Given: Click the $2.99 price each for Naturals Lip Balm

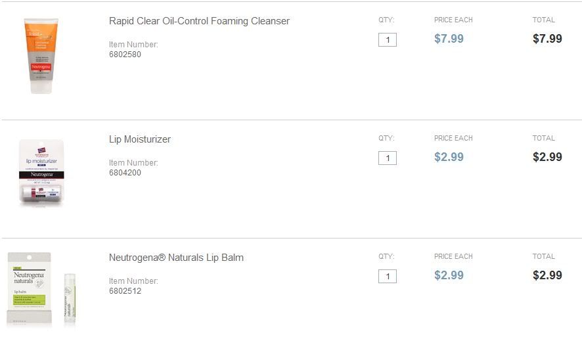Looking at the screenshot, I should (449, 275).
